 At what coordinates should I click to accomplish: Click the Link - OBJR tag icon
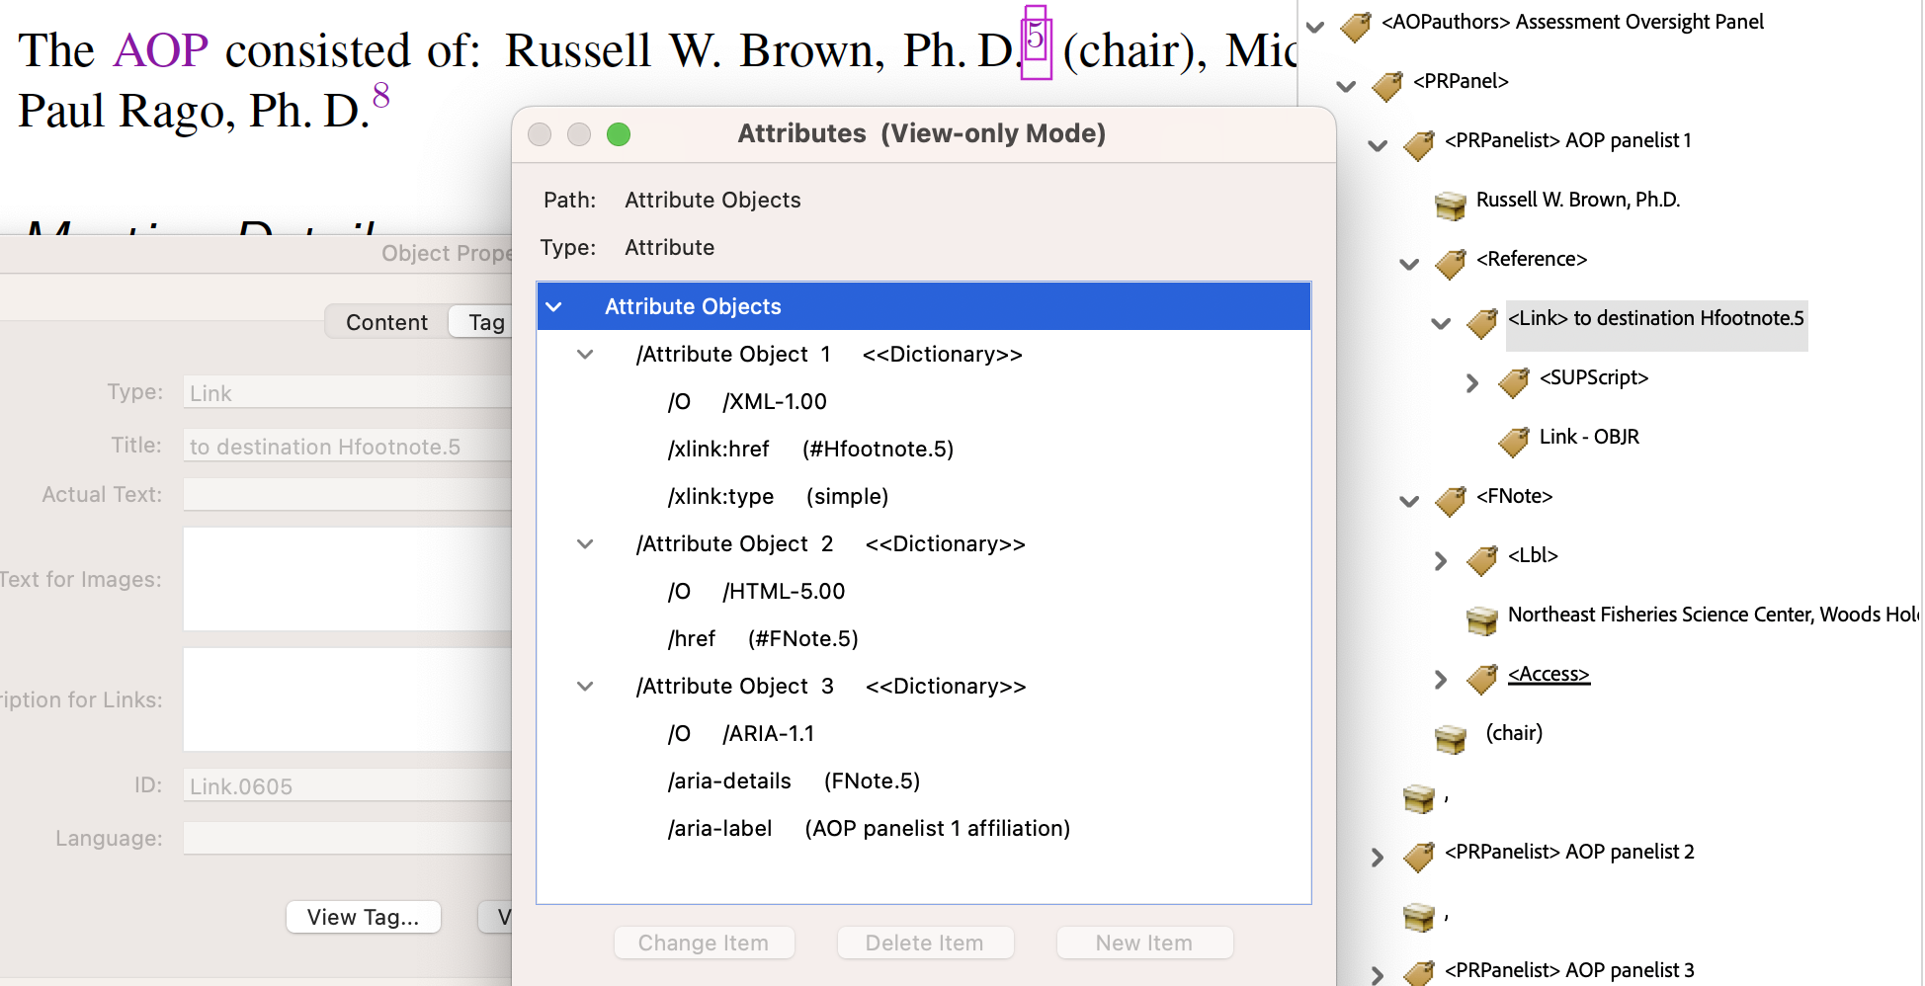tap(1513, 441)
